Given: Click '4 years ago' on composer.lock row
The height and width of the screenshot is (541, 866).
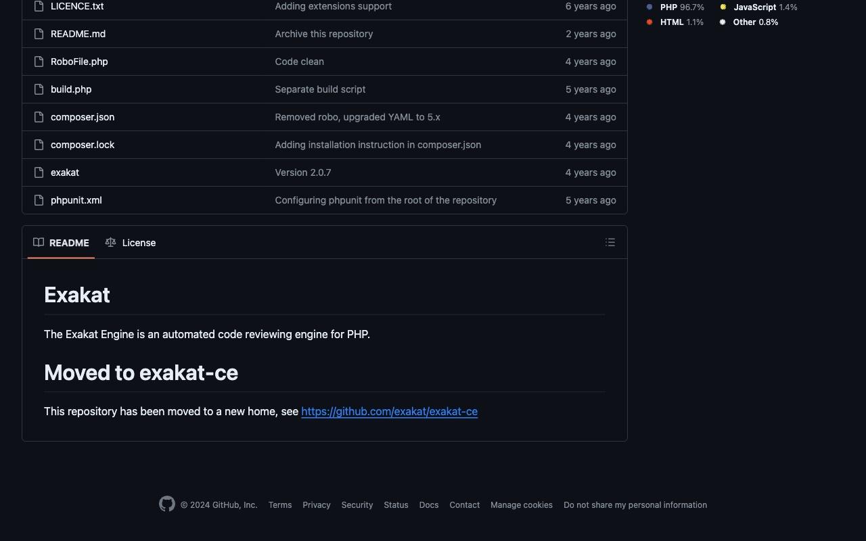Looking at the screenshot, I should coord(591,145).
